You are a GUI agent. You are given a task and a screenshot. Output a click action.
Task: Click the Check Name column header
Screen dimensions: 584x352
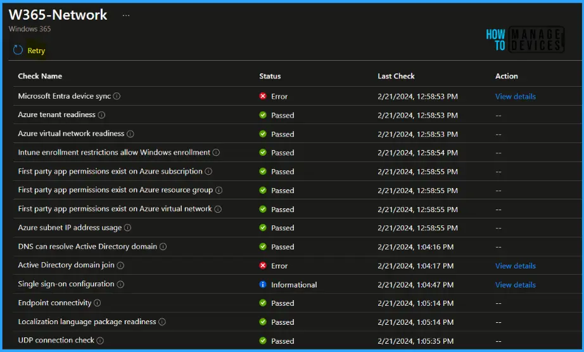click(40, 76)
